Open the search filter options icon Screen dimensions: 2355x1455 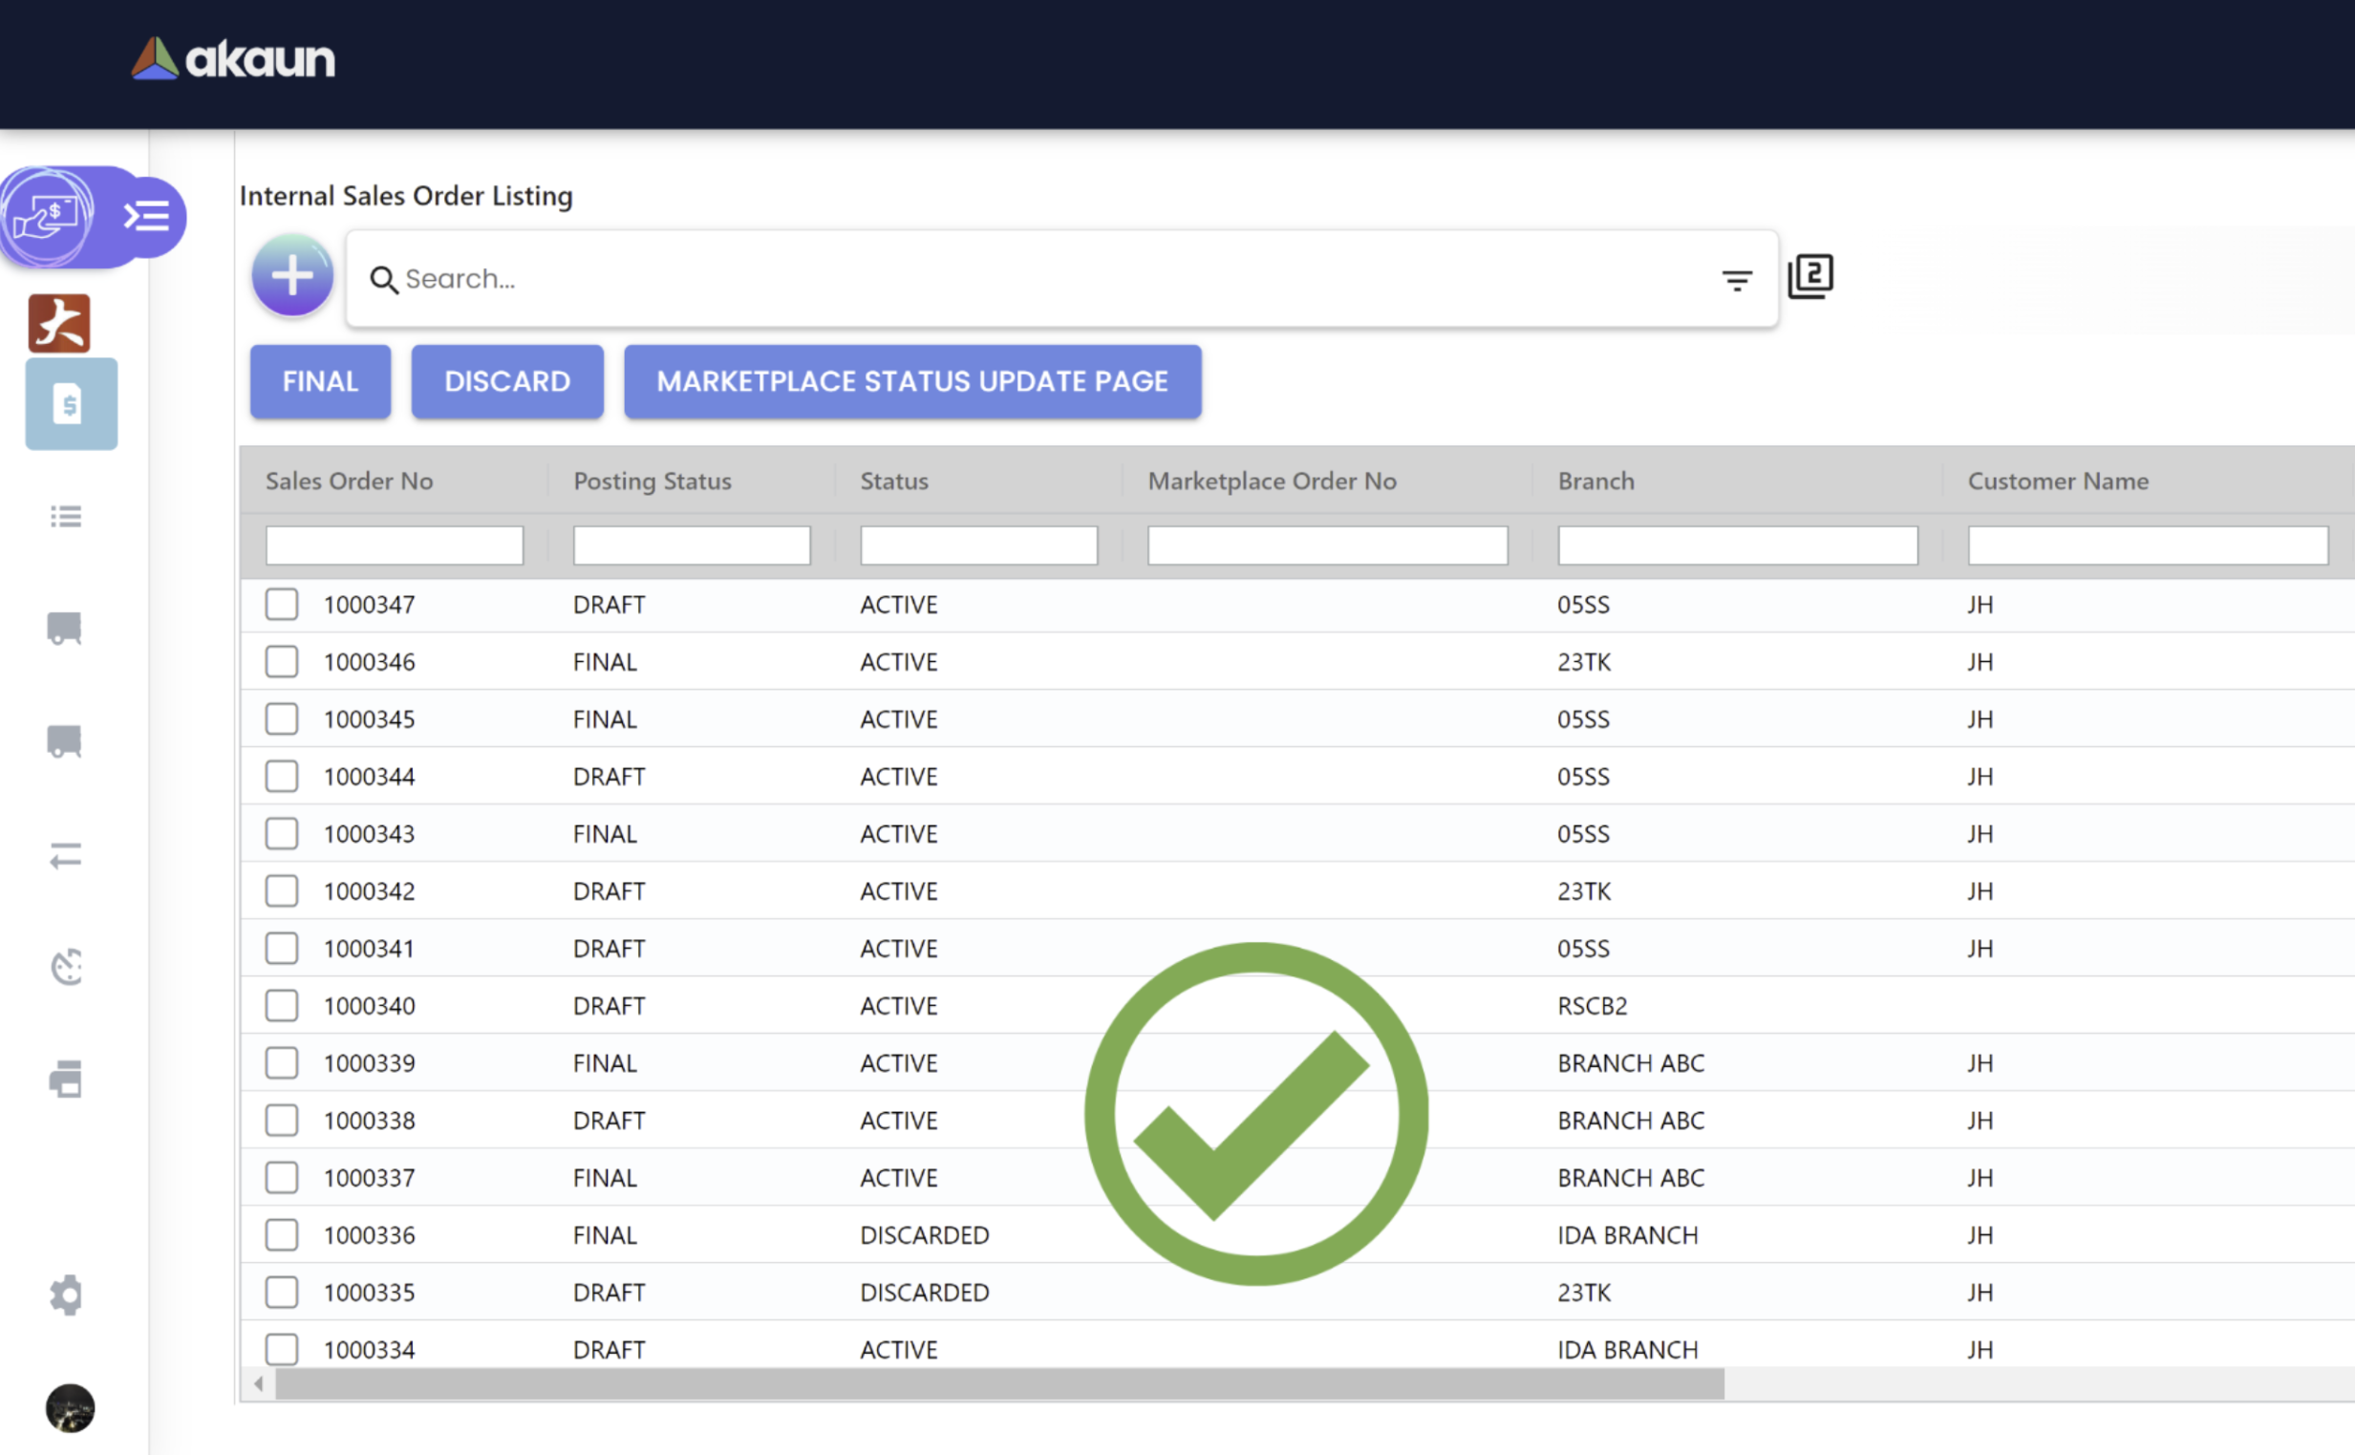1736,280
